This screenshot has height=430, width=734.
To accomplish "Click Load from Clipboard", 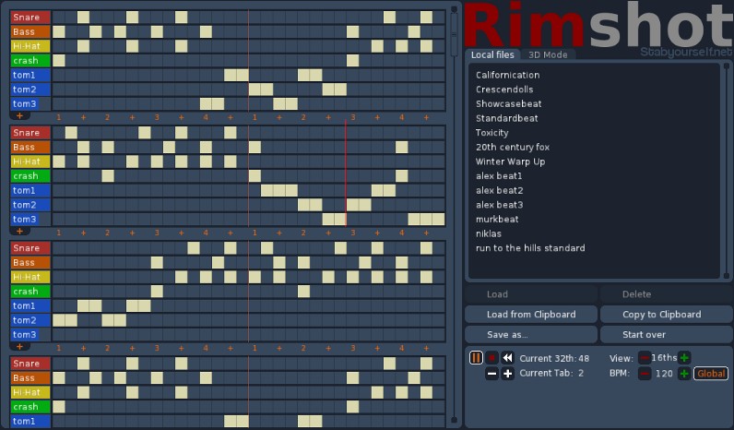I will pyautogui.click(x=531, y=315).
